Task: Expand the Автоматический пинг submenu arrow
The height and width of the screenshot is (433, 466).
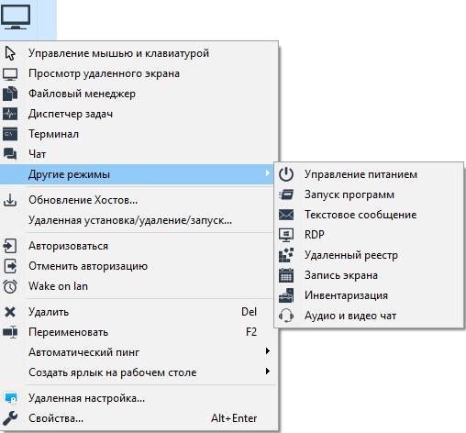Action: tap(268, 351)
